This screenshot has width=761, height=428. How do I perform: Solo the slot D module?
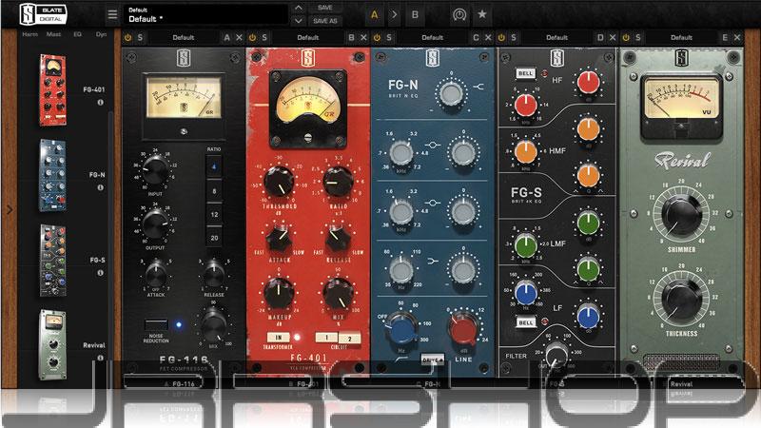pos(513,37)
